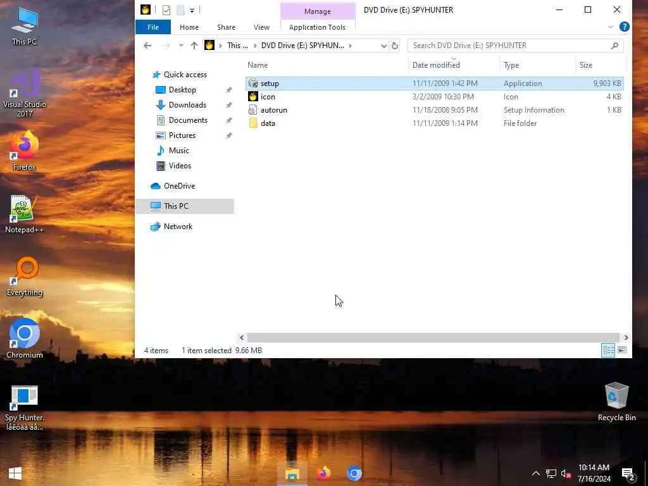This screenshot has height=486, width=648.
Task: Open the View ribbon tab
Action: point(261,27)
